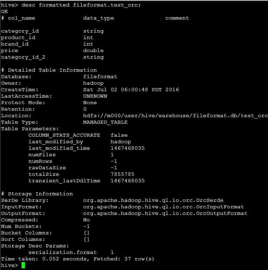The width and height of the screenshot is (268, 270).
Task: Click the 'UNKNOWN' value
Action: (95, 96)
